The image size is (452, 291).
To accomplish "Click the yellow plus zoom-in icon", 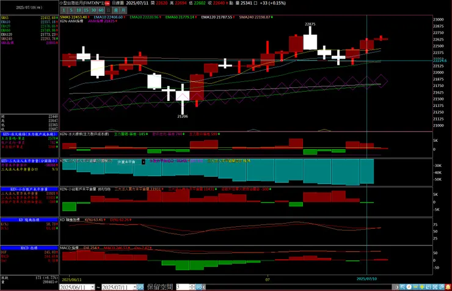I will point(422,287).
